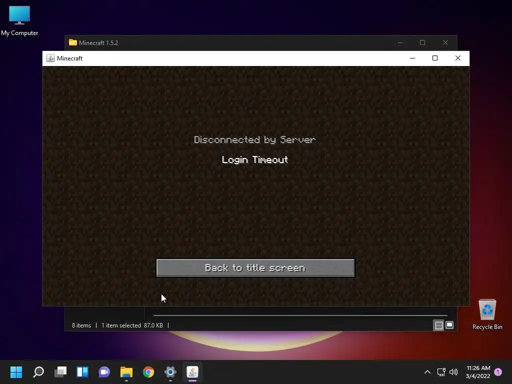Click 'Login Timeout' message
512x384 pixels.
point(254,159)
